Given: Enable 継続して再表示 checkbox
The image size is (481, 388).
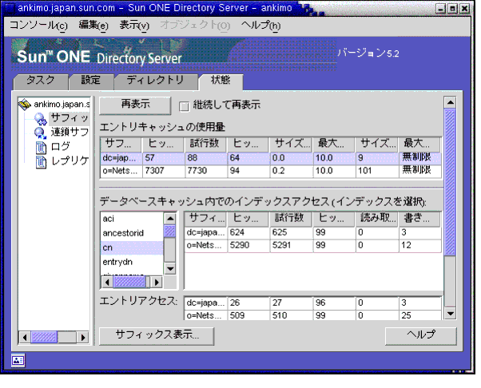Looking at the screenshot, I should [184, 106].
